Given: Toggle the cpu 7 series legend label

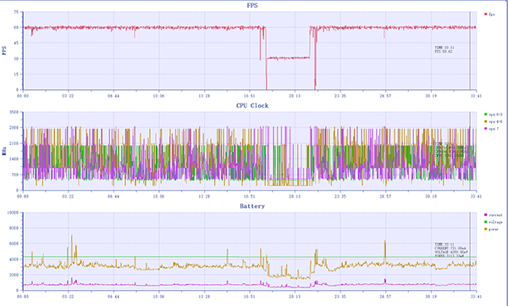Looking at the screenshot, I should click(494, 129).
